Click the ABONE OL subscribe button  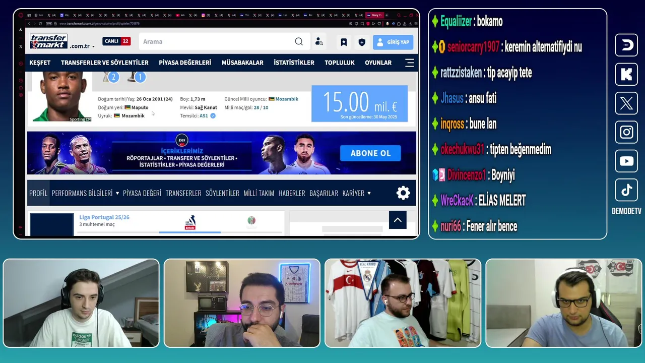click(x=370, y=153)
